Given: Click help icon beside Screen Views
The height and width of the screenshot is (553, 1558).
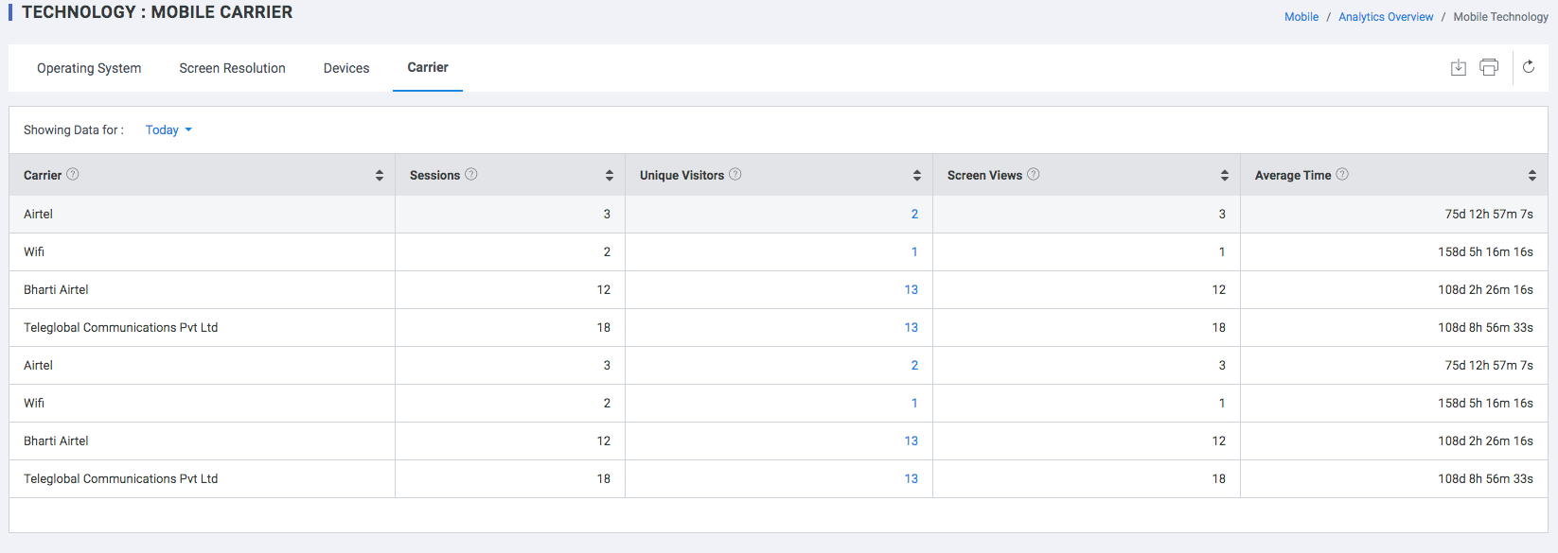Looking at the screenshot, I should tap(1034, 174).
